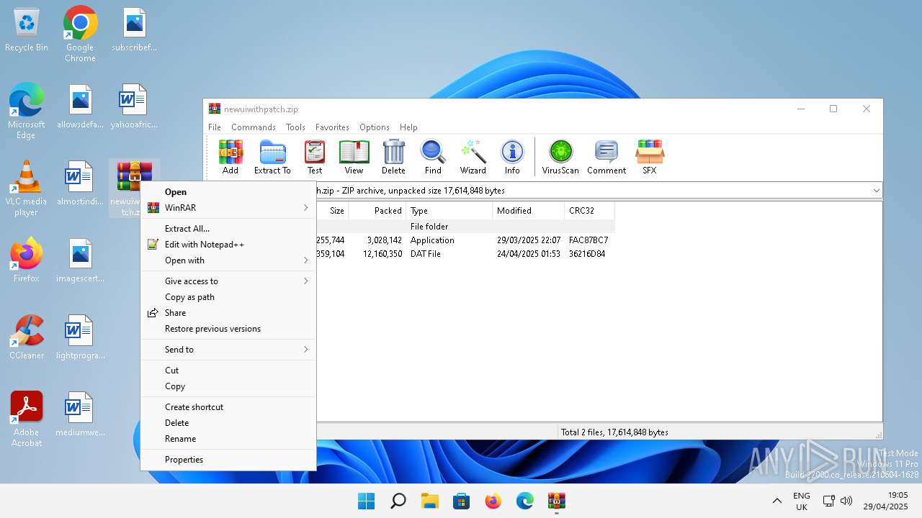The width and height of the screenshot is (922, 518).
Task: Select the VLC media player desktop icon
Action: pyautogui.click(x=27, y=188)
